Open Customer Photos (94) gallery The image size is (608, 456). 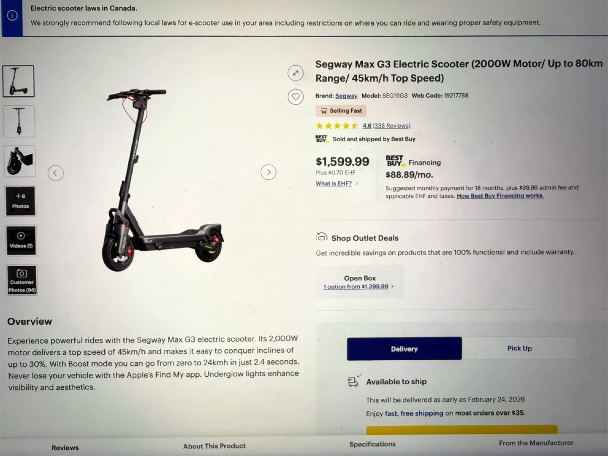click(x=22, y=280)
